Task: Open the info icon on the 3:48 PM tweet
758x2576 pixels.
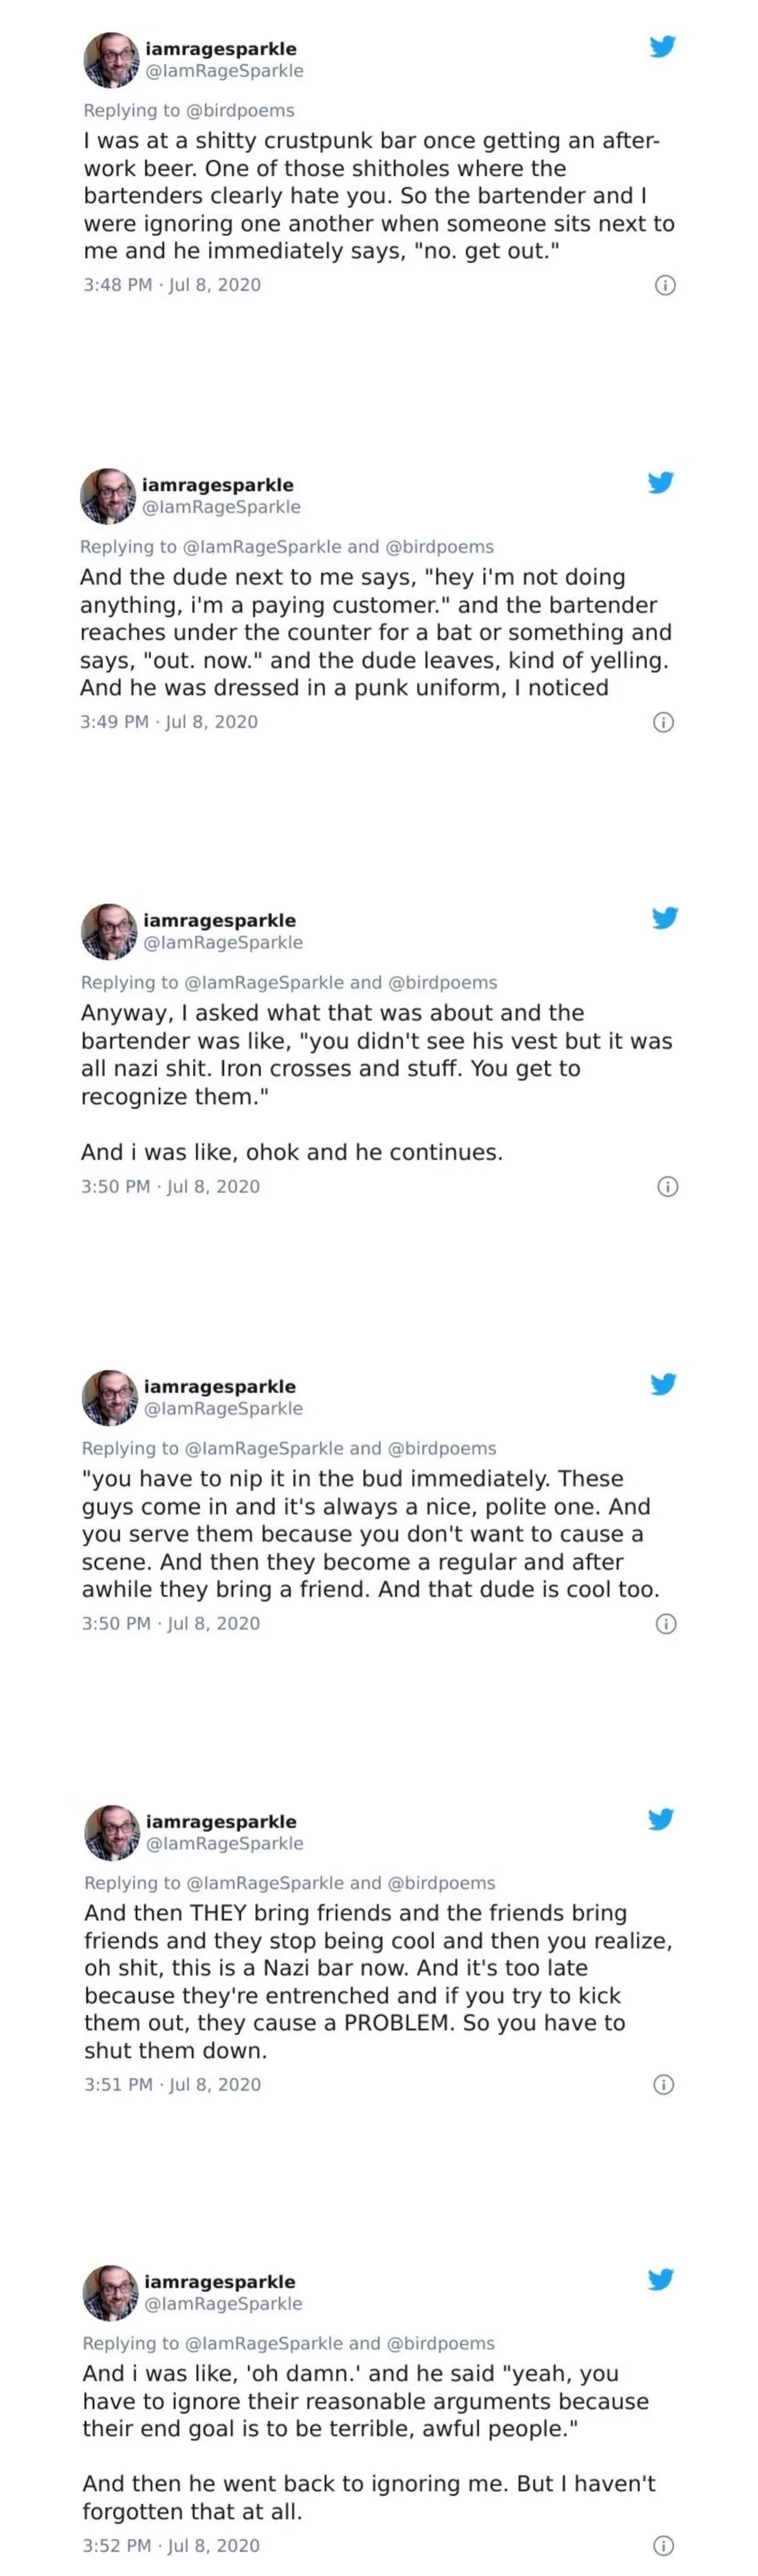Action: coord(665,285)
